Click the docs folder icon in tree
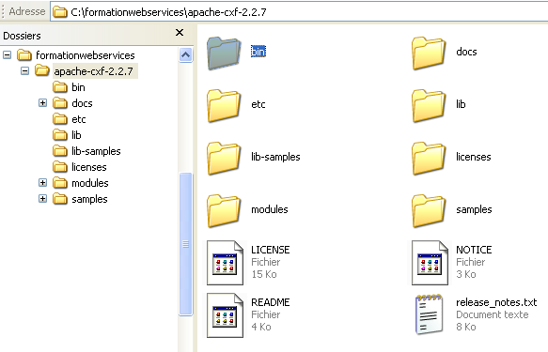 click(60, 103)
